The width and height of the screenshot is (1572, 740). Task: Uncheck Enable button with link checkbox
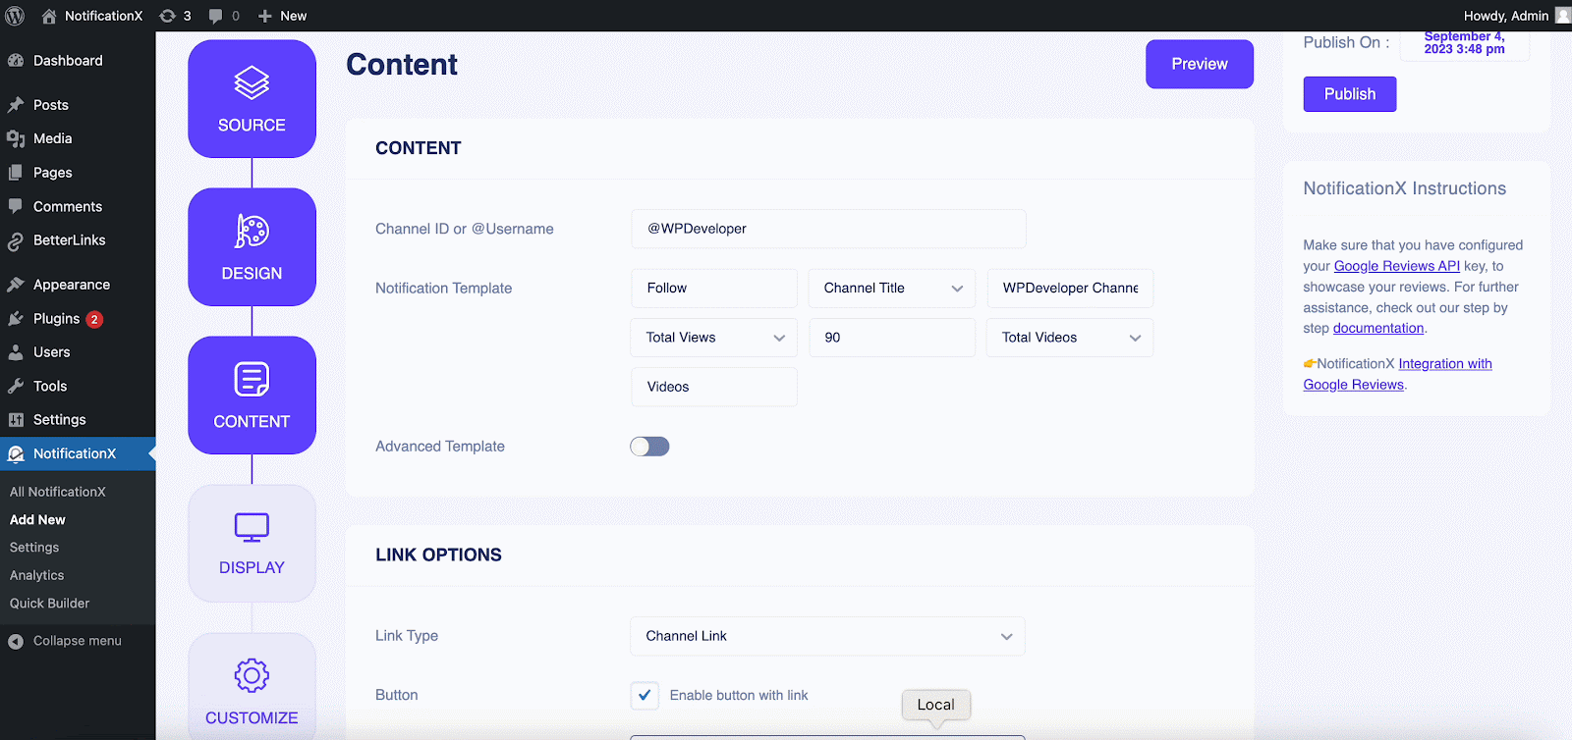645,695
